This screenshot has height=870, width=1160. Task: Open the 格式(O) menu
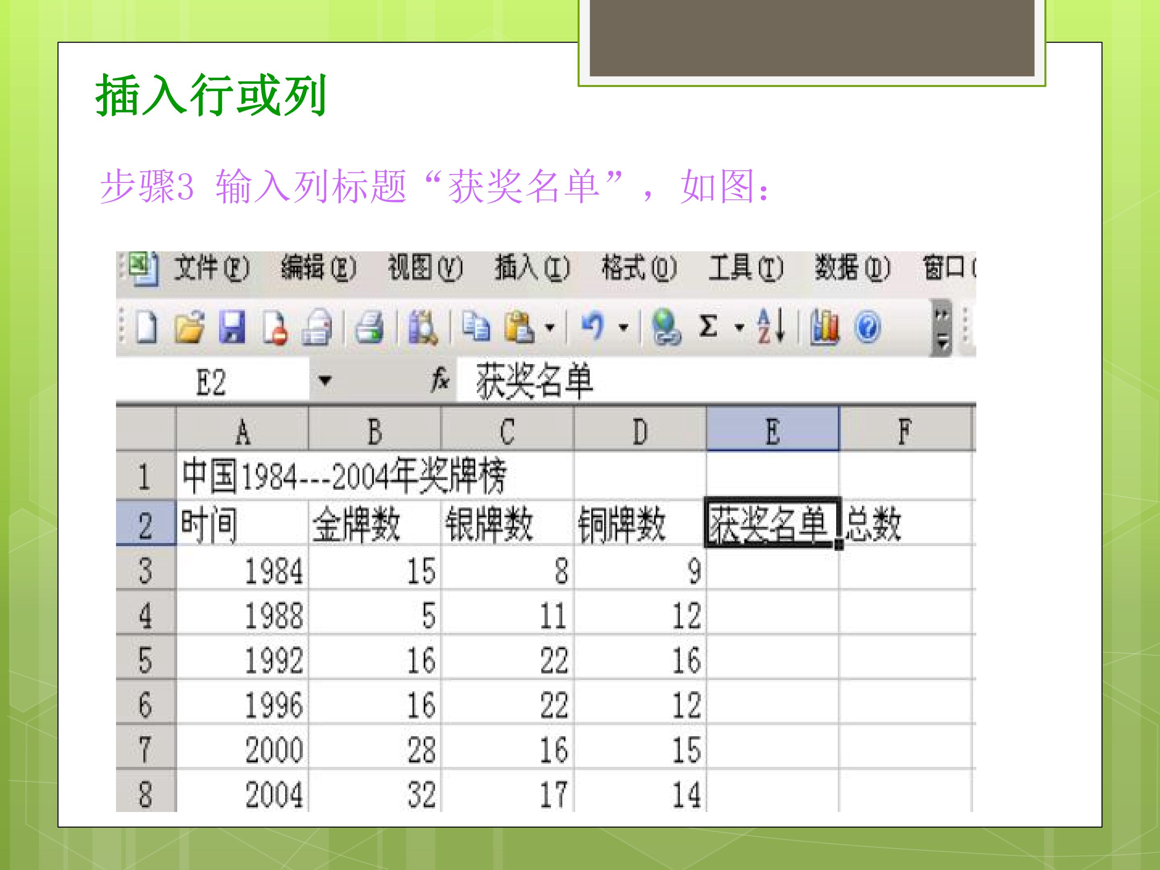point(639,268)
